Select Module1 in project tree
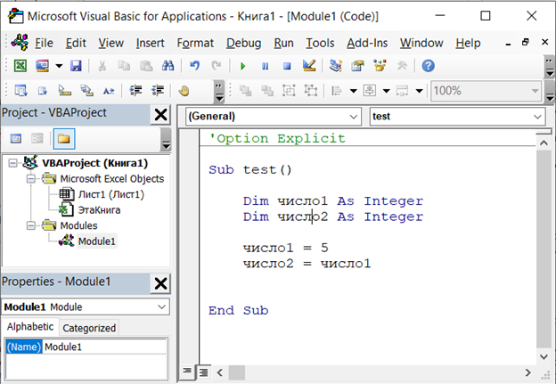The image size is (556, 384). point(96,241)
